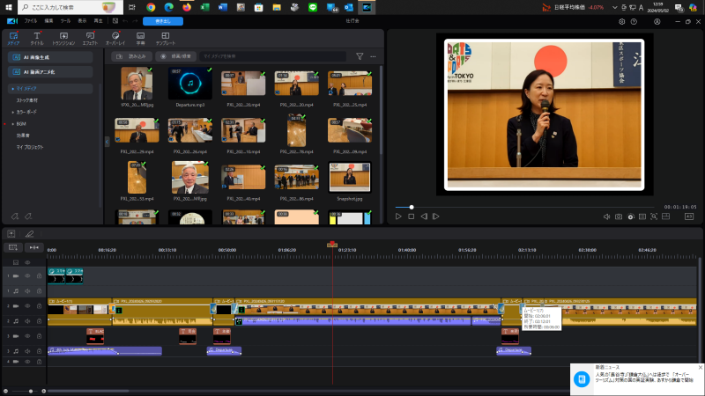This screenshot has width=705, height=396.
Task: Lock audio track 3
Action: [39, 351]
